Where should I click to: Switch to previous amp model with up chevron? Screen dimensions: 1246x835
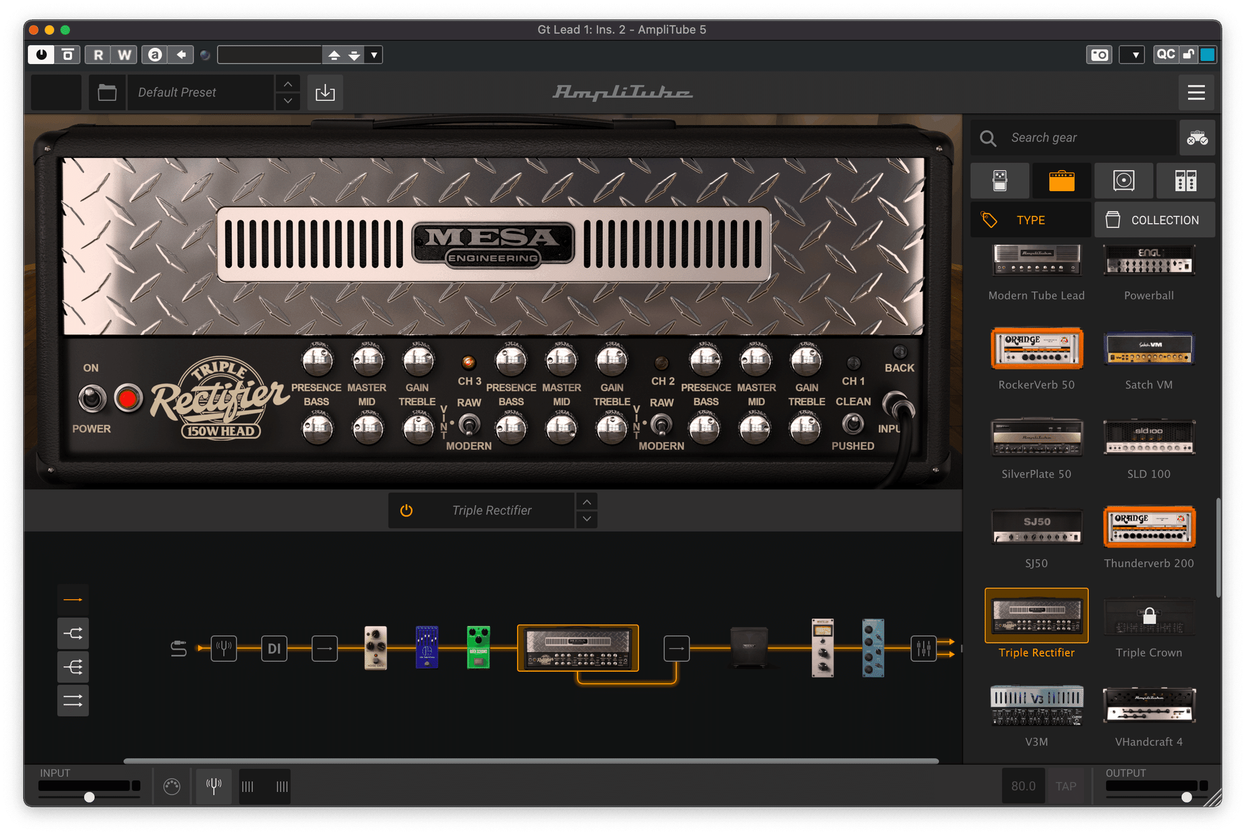[586, 502]
